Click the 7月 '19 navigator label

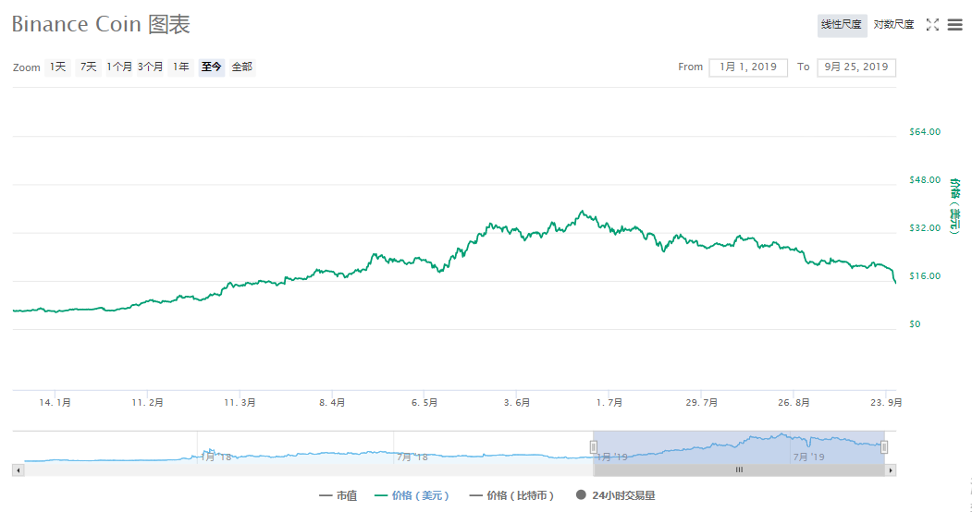pos(809,457)
